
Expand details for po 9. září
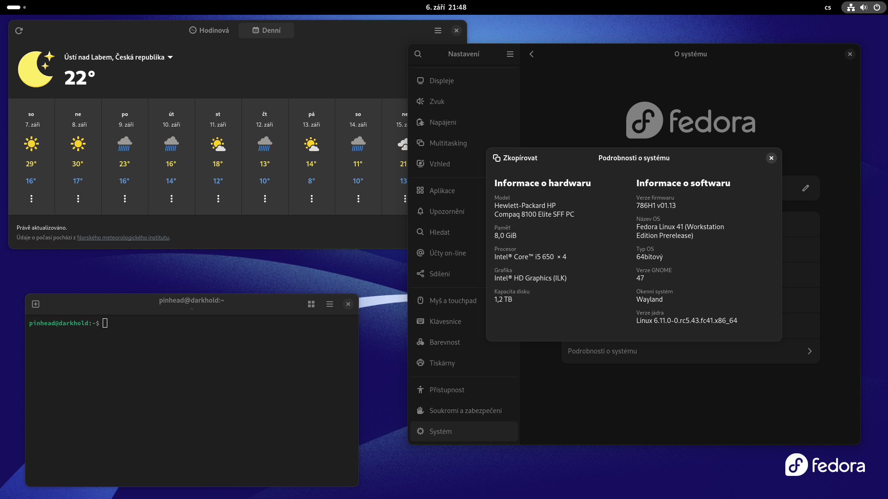(x=125, y=199)
